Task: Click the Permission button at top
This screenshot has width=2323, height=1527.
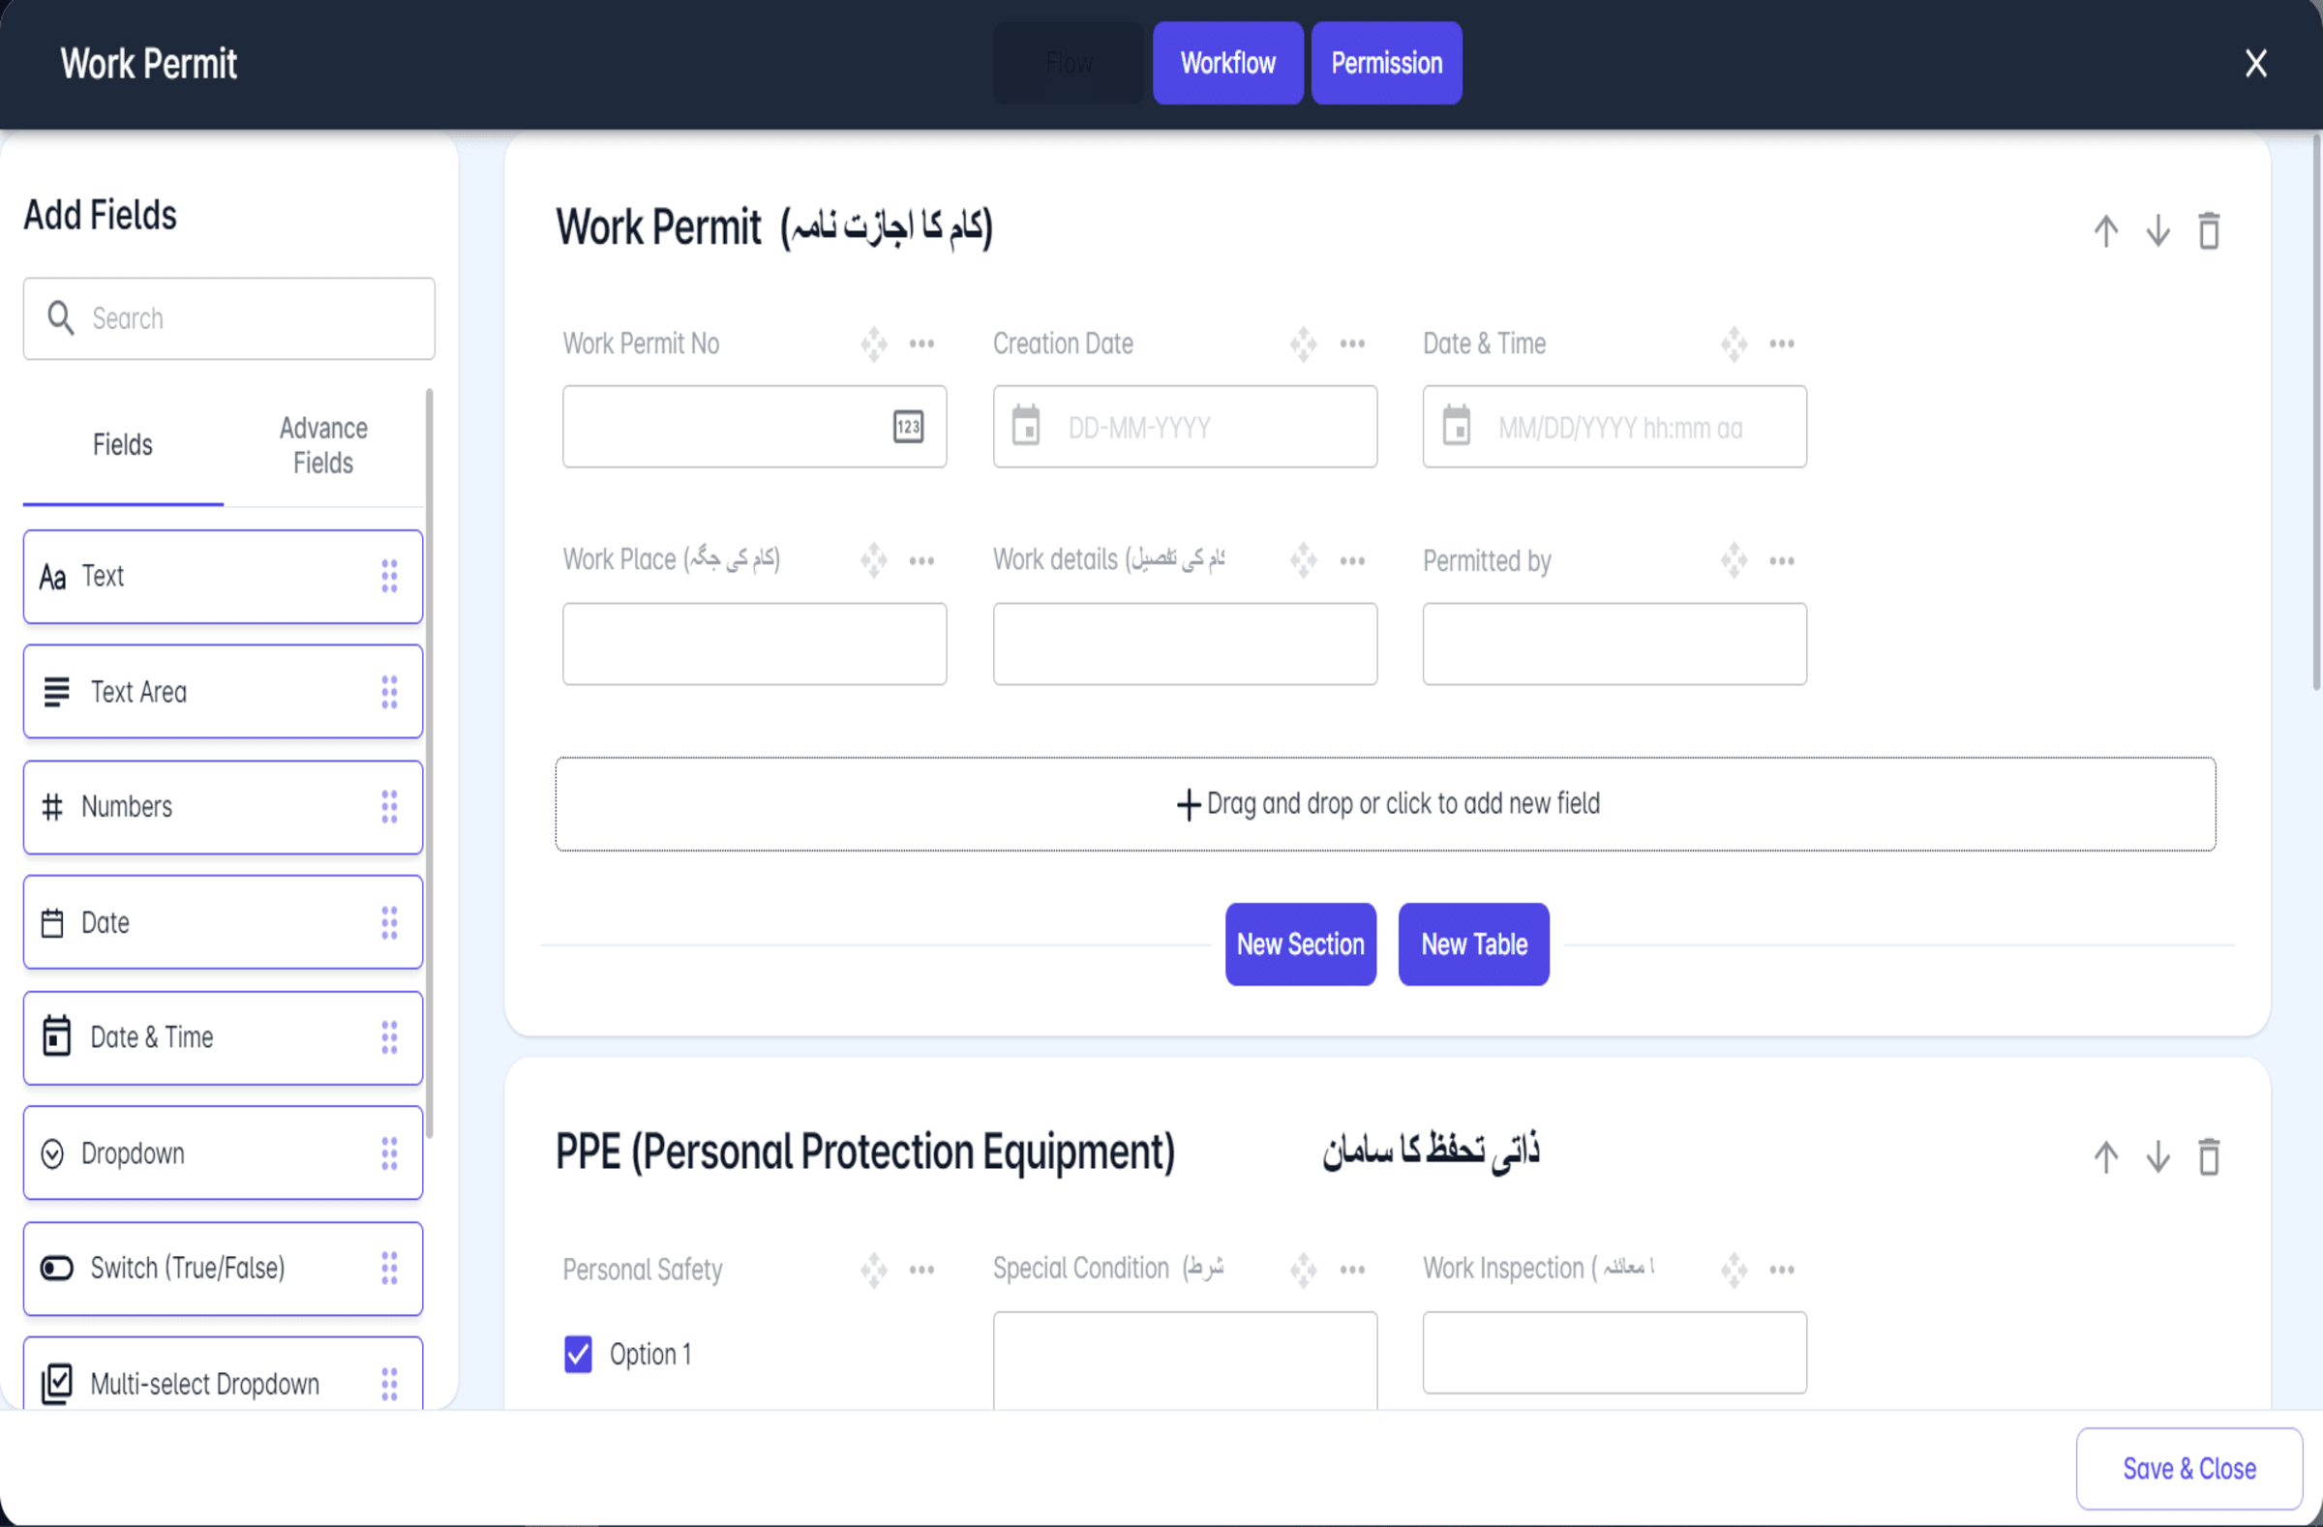Action: [x=1386, y=61]
